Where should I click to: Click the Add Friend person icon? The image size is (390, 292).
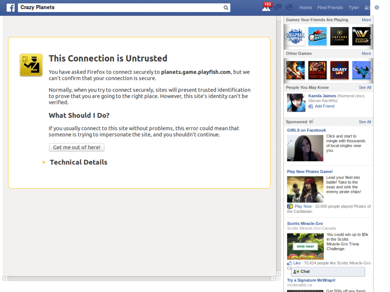[311, 106]
